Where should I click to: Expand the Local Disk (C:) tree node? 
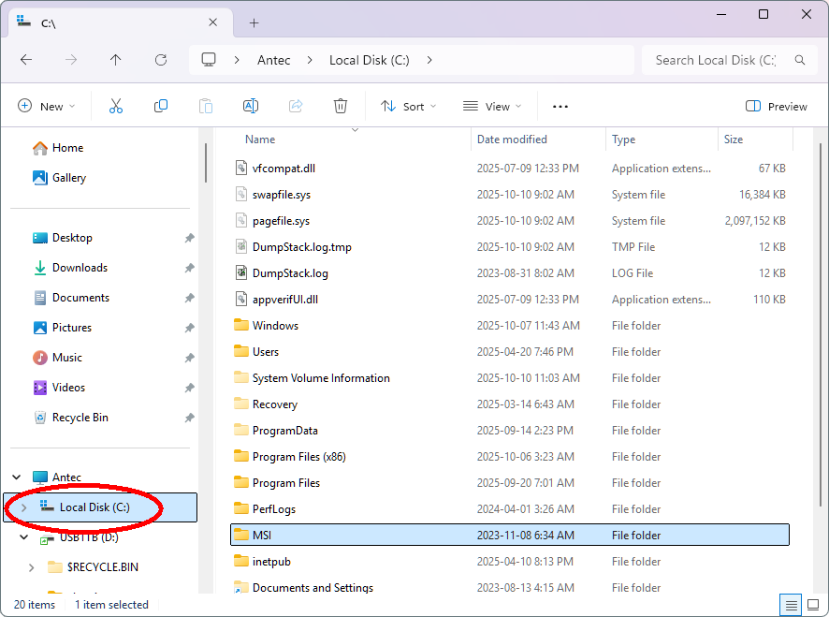pyautogui.click(x=24, y=507)
